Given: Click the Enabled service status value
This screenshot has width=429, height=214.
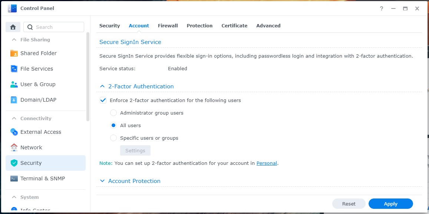Looking at the screenshot, I should 178,69.
